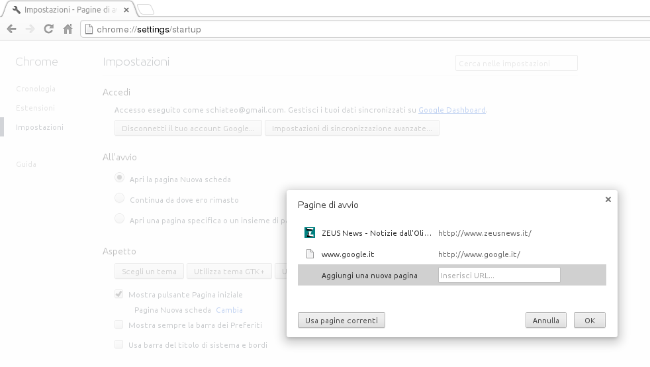Select the www.google.it startup page title

348,254
